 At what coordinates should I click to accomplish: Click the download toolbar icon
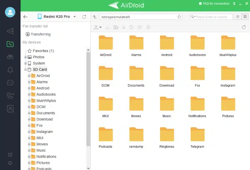[x=107, y=27]
